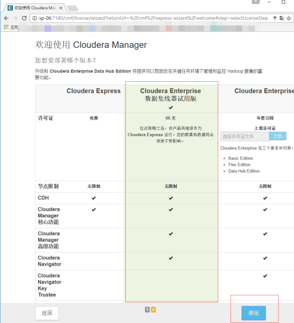Click the Chrome user profile icon
This screenshot has width=294, height=323.
click(x=256, y=2)
